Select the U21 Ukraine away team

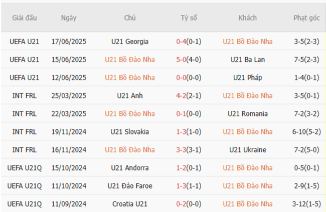click(x=248, y=149)
